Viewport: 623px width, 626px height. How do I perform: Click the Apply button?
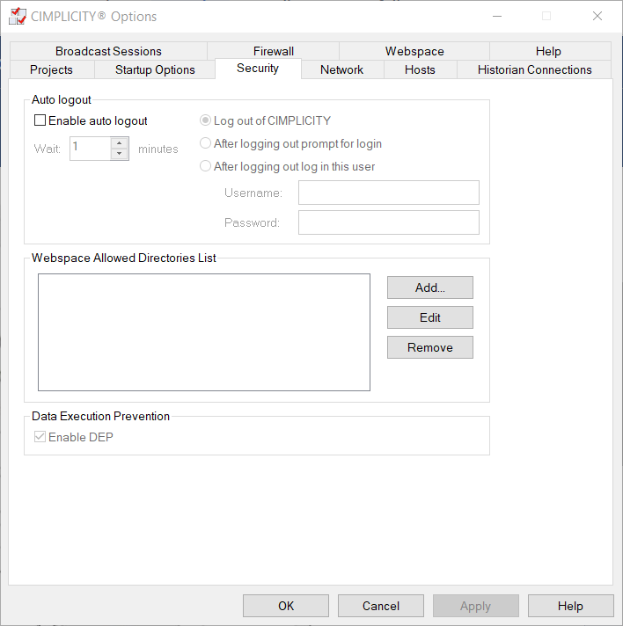[475, 606]
